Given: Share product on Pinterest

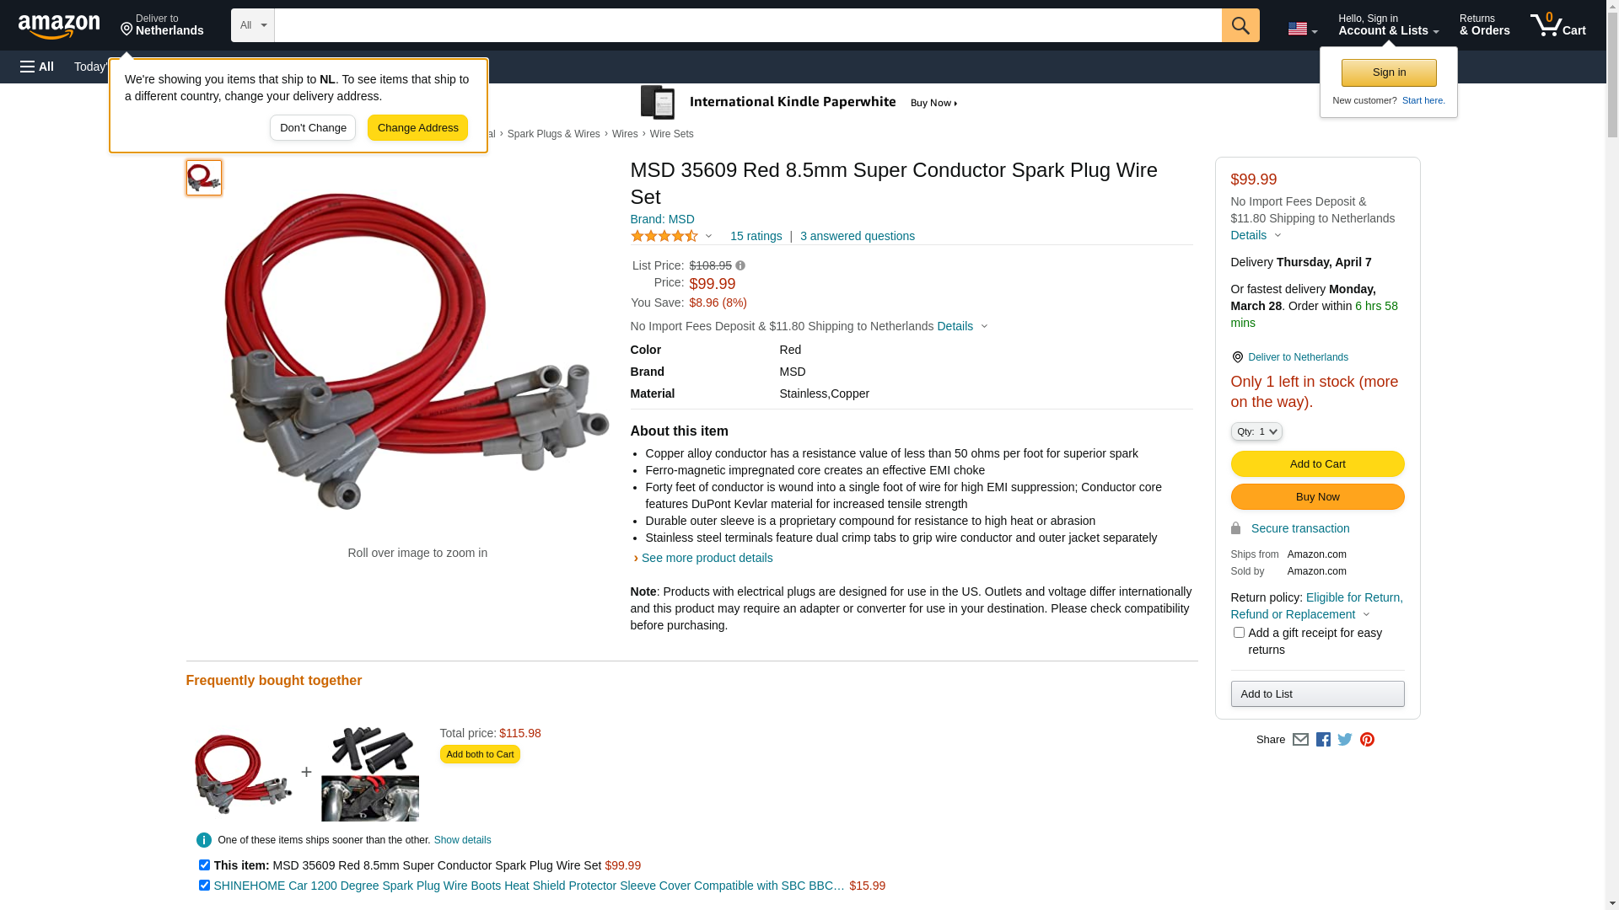Looking at the screenshot, I should [1367, 739].
